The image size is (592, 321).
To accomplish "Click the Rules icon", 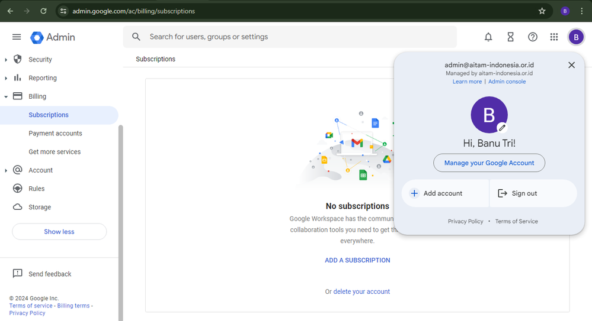I will [x=17, y=189].
